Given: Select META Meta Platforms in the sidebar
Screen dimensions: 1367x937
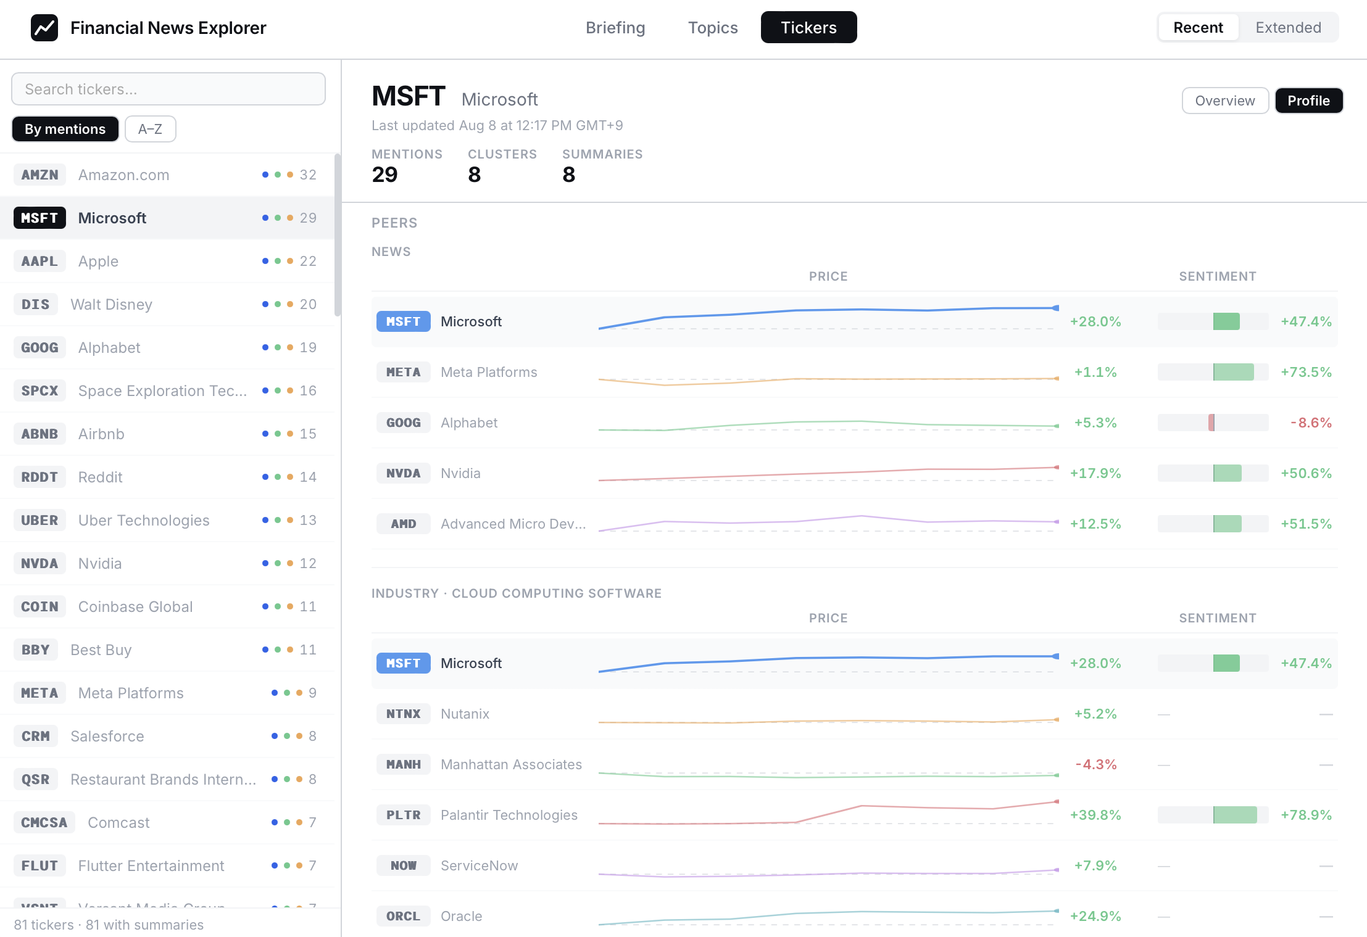Looking at the screenshot, I should [x=167, y=693].
